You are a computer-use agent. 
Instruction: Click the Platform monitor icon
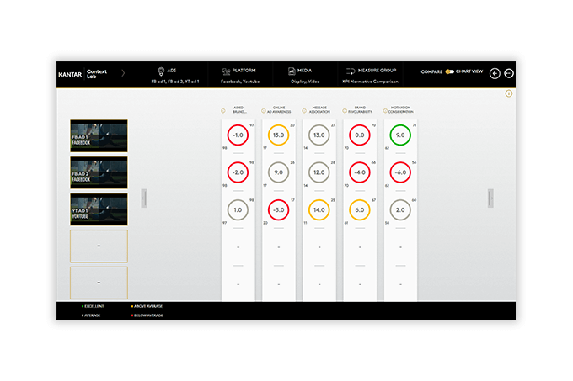coord(226,71)
